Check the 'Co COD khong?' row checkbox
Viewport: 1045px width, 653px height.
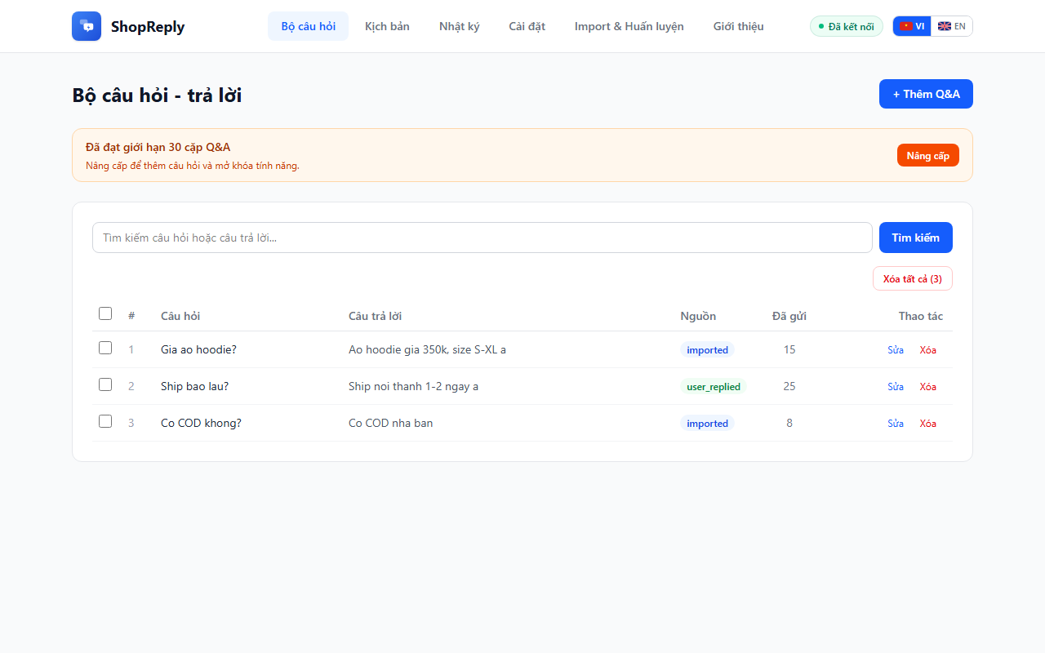point(105,421)
